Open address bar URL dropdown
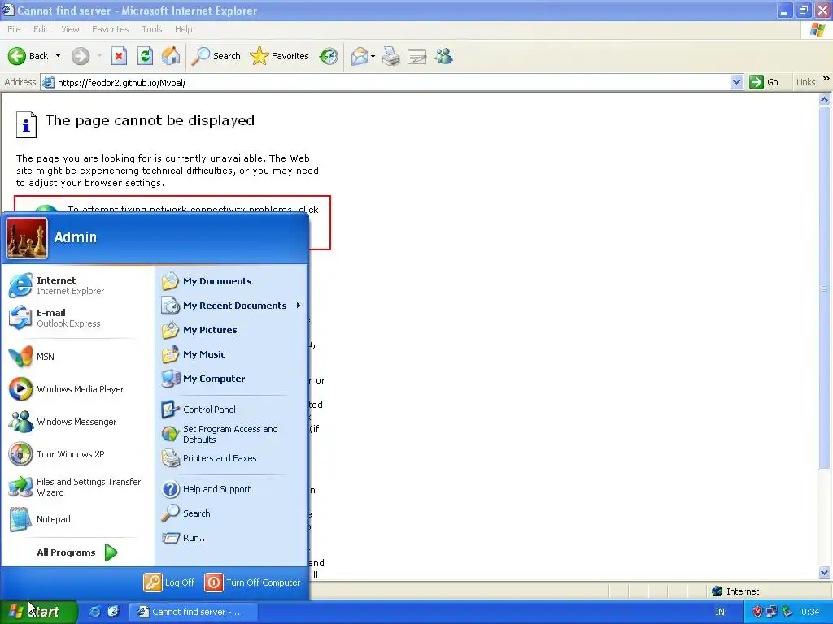 tap(736, 82)
